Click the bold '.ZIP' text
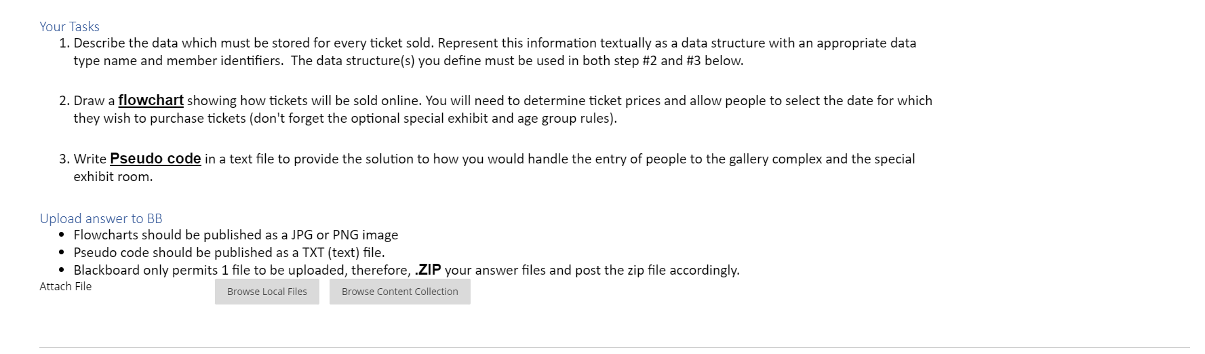Screen dimensions: 1205x354 [x=428, y=270]
